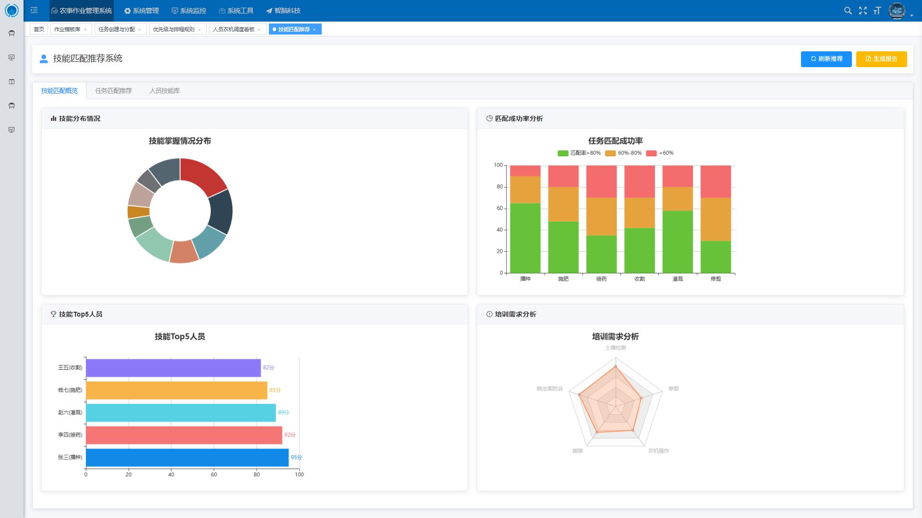Click the font size adjustment icon
Viewport: 922px width, 518px height.
(x=877, y=11)
